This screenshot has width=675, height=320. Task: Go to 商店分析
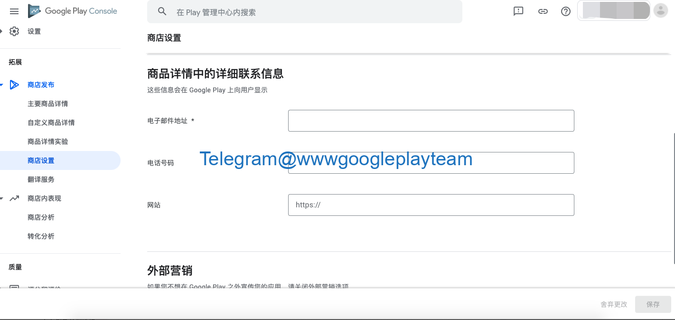(x=41, y=217)
